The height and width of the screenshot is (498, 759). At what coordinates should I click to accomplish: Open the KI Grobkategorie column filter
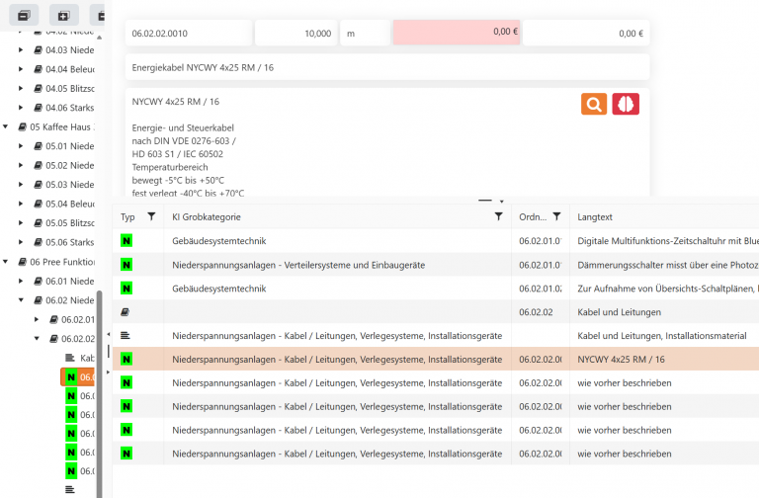click(498, 216)
